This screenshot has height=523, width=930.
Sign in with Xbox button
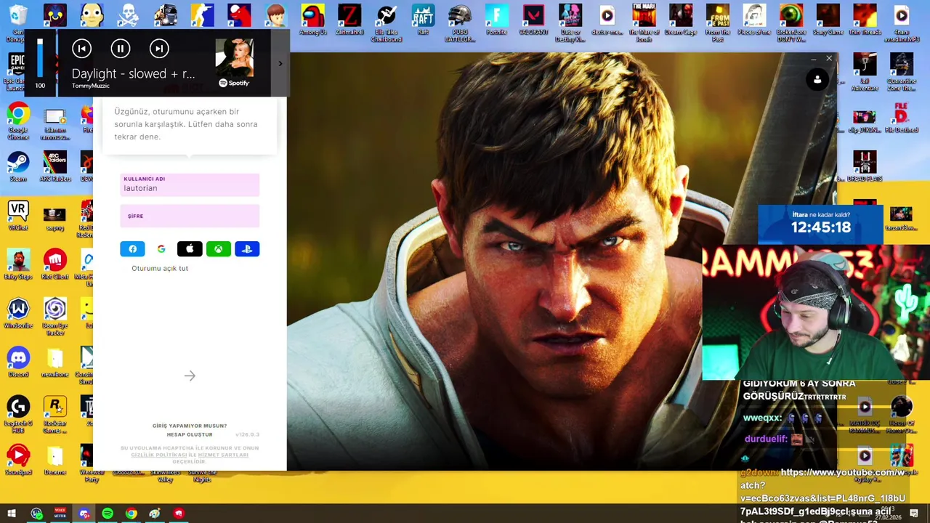[219, 249]
